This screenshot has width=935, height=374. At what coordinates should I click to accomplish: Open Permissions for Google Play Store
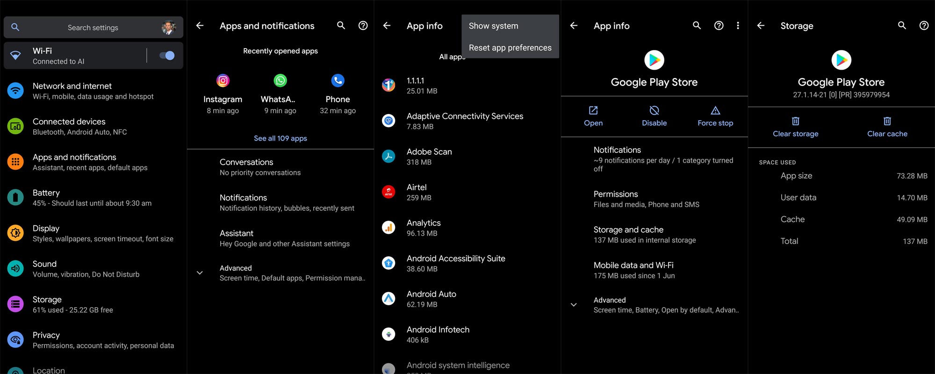[654, 199]
